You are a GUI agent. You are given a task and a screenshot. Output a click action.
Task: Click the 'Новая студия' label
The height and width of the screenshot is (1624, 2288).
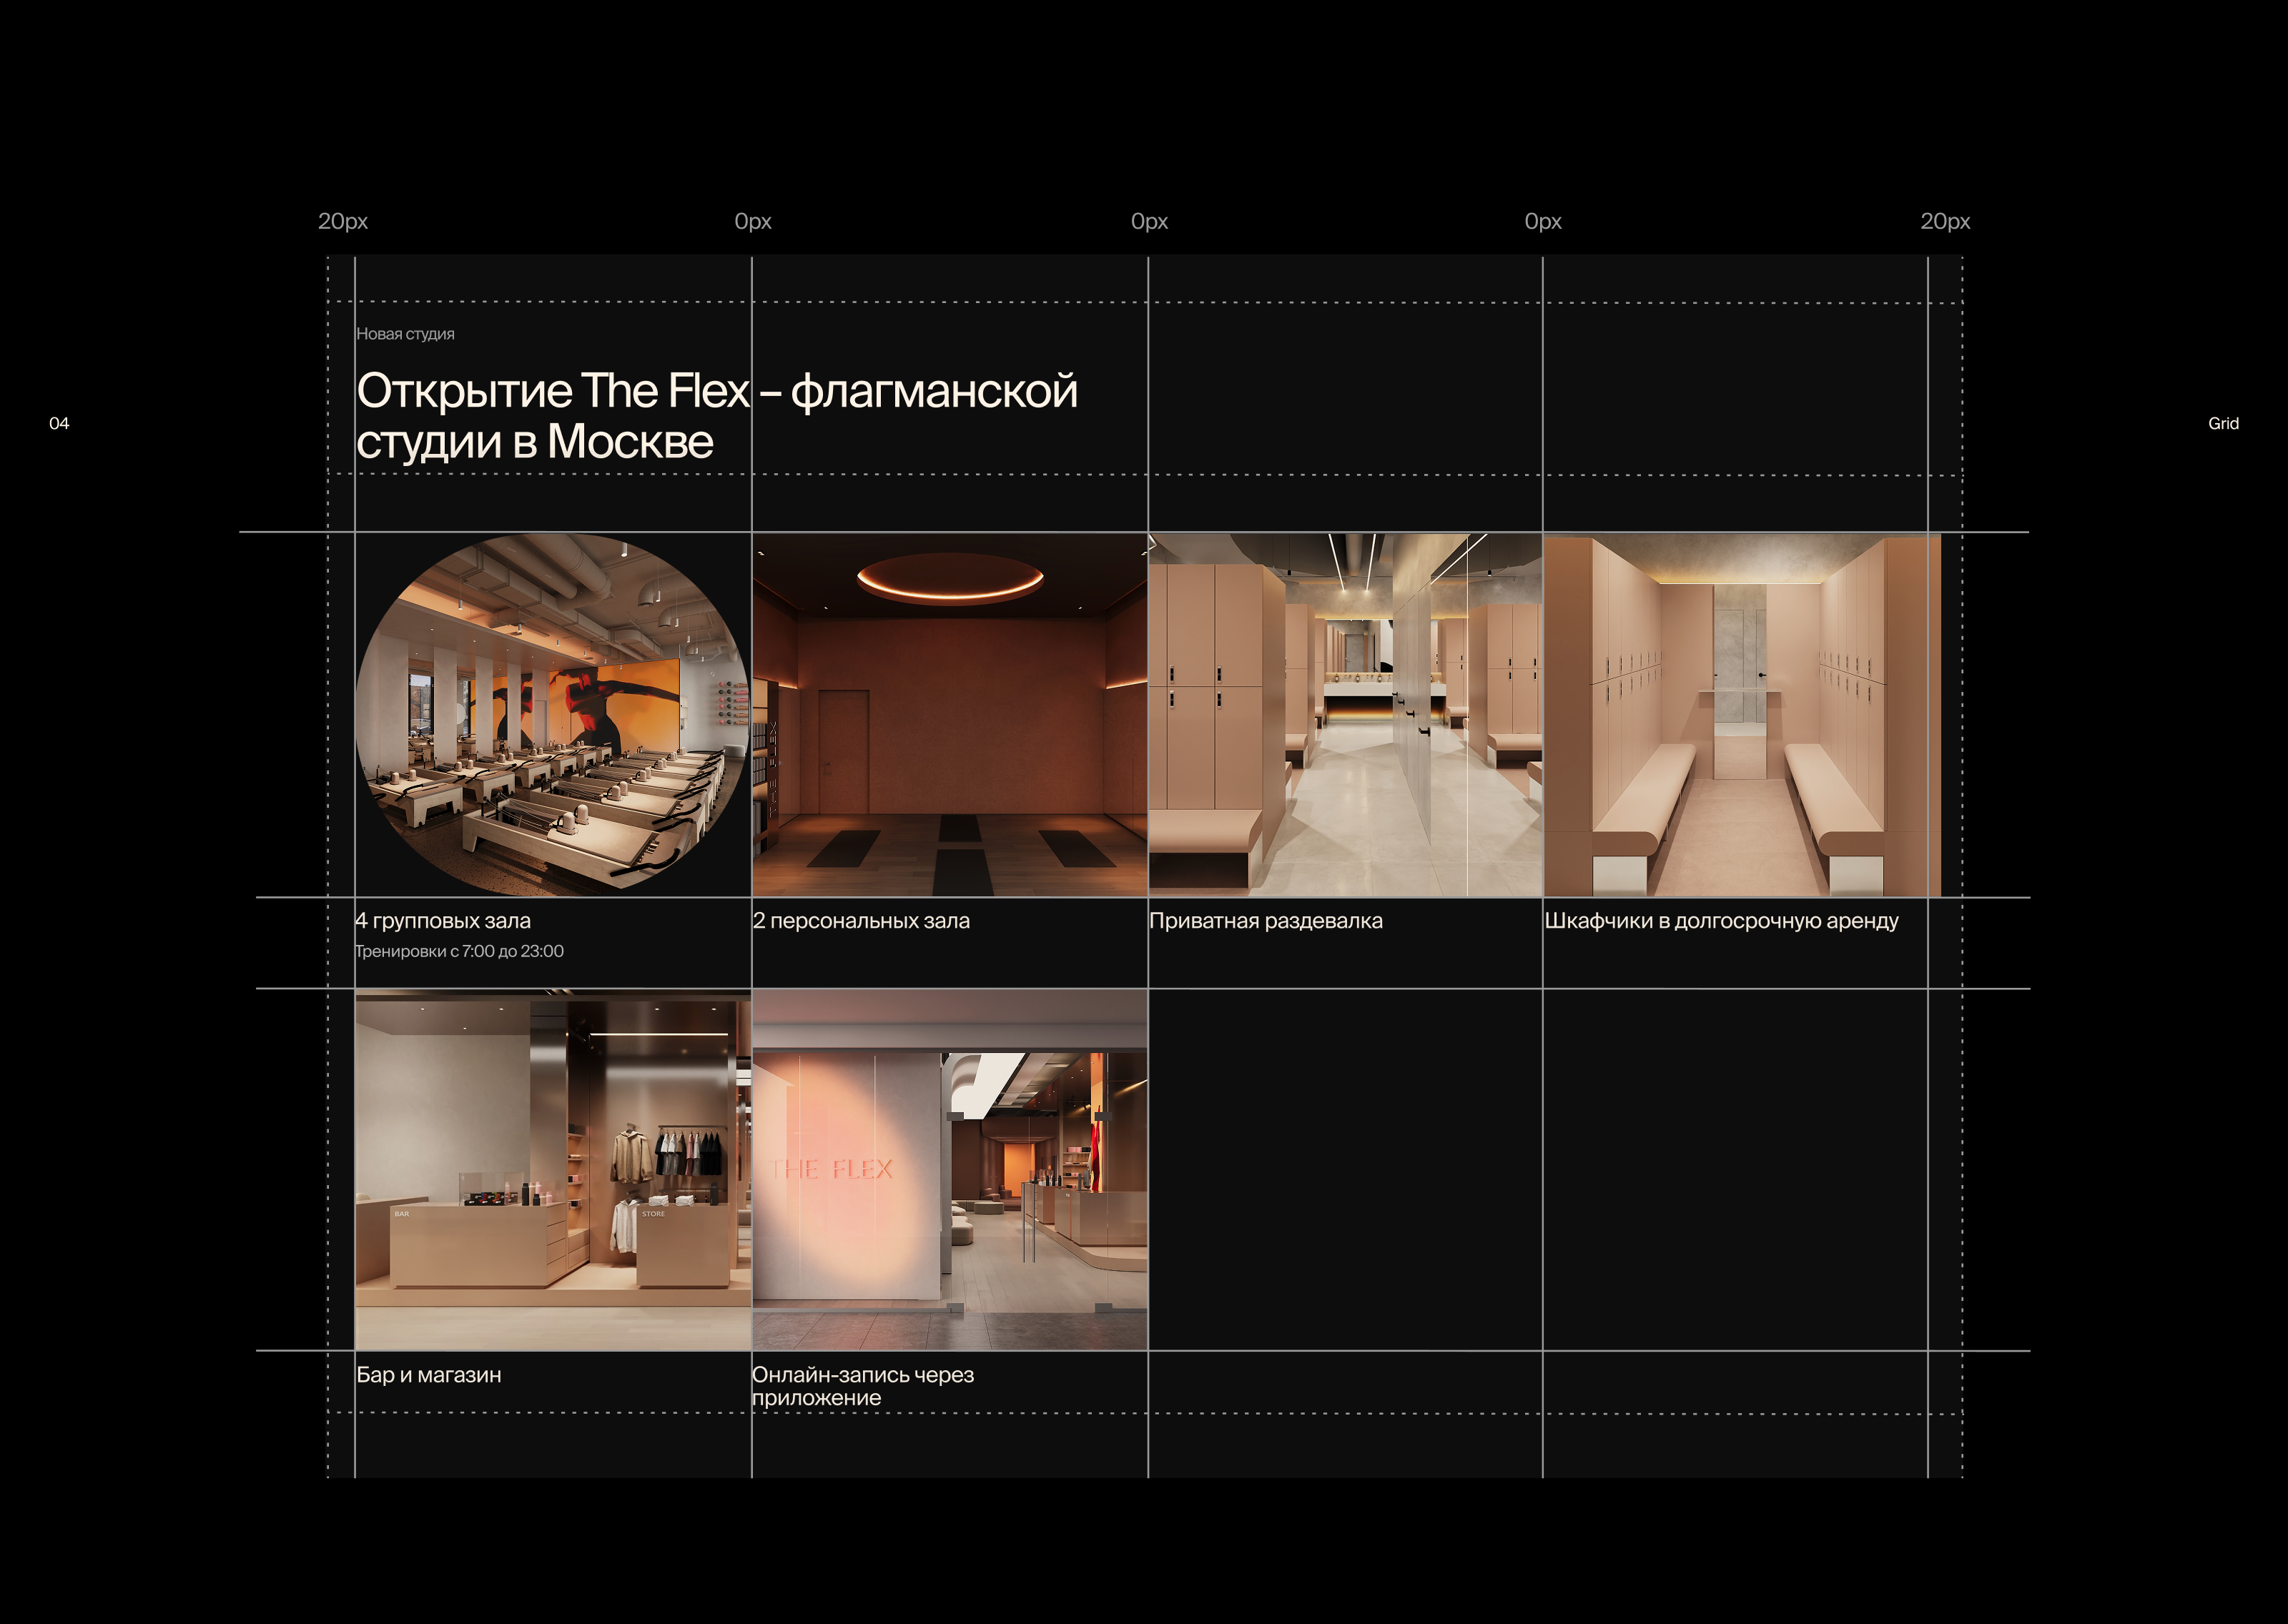pyautogui.click(x=405, y=334)
